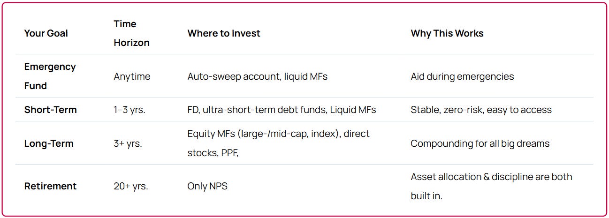This screenshot has height=218, width=609.
Task: Click 'Asset allocation & discipline' text
Action: click(491, 177)
